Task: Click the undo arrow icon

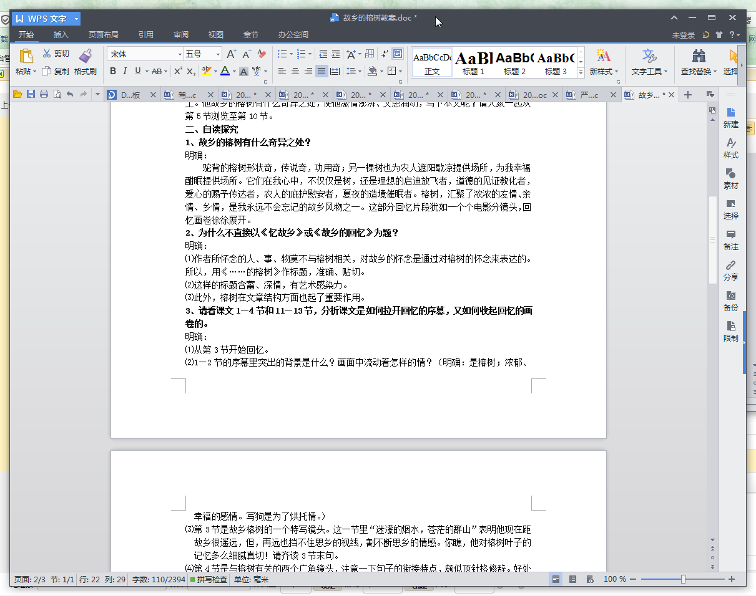Action: (x=70, y=95)
